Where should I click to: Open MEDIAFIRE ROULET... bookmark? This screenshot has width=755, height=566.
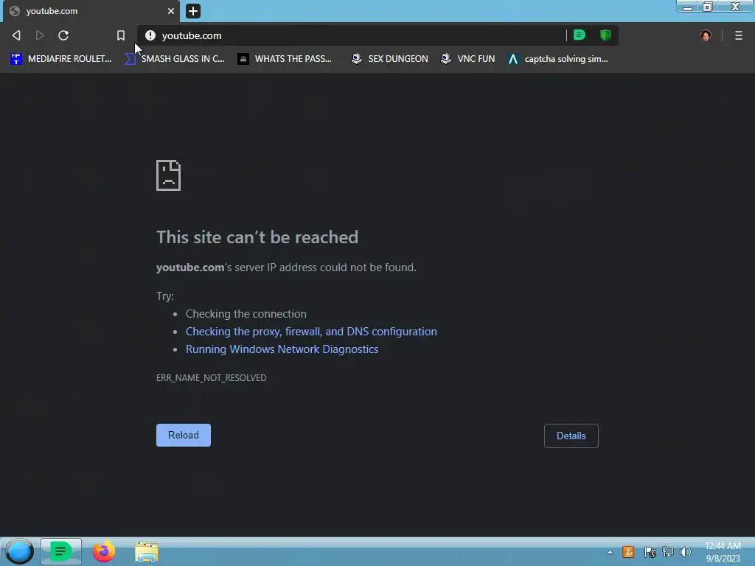61,59
